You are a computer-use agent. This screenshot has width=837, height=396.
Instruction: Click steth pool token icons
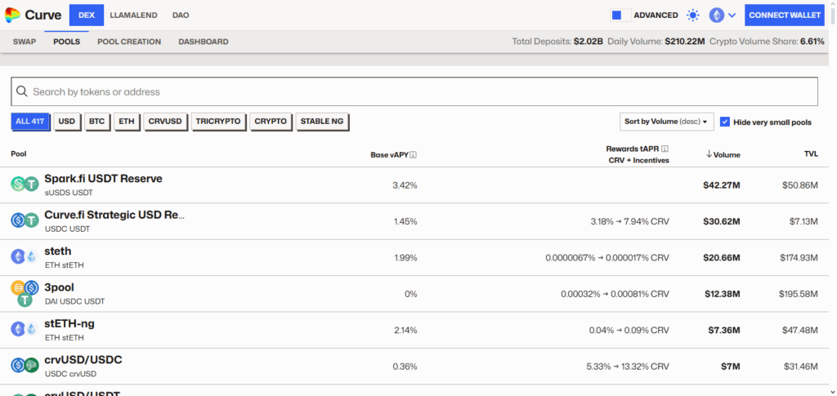pyautogui.click(x=25, y=256)
